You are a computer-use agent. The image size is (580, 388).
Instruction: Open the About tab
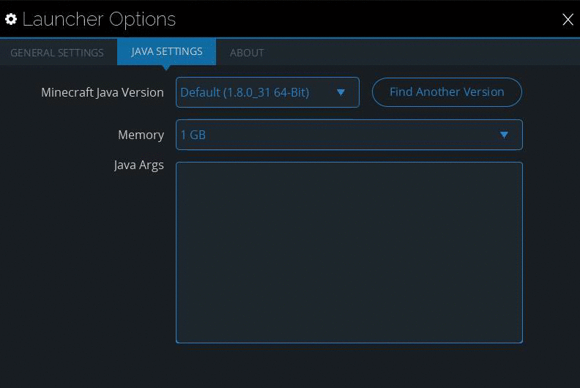point(247,53)
